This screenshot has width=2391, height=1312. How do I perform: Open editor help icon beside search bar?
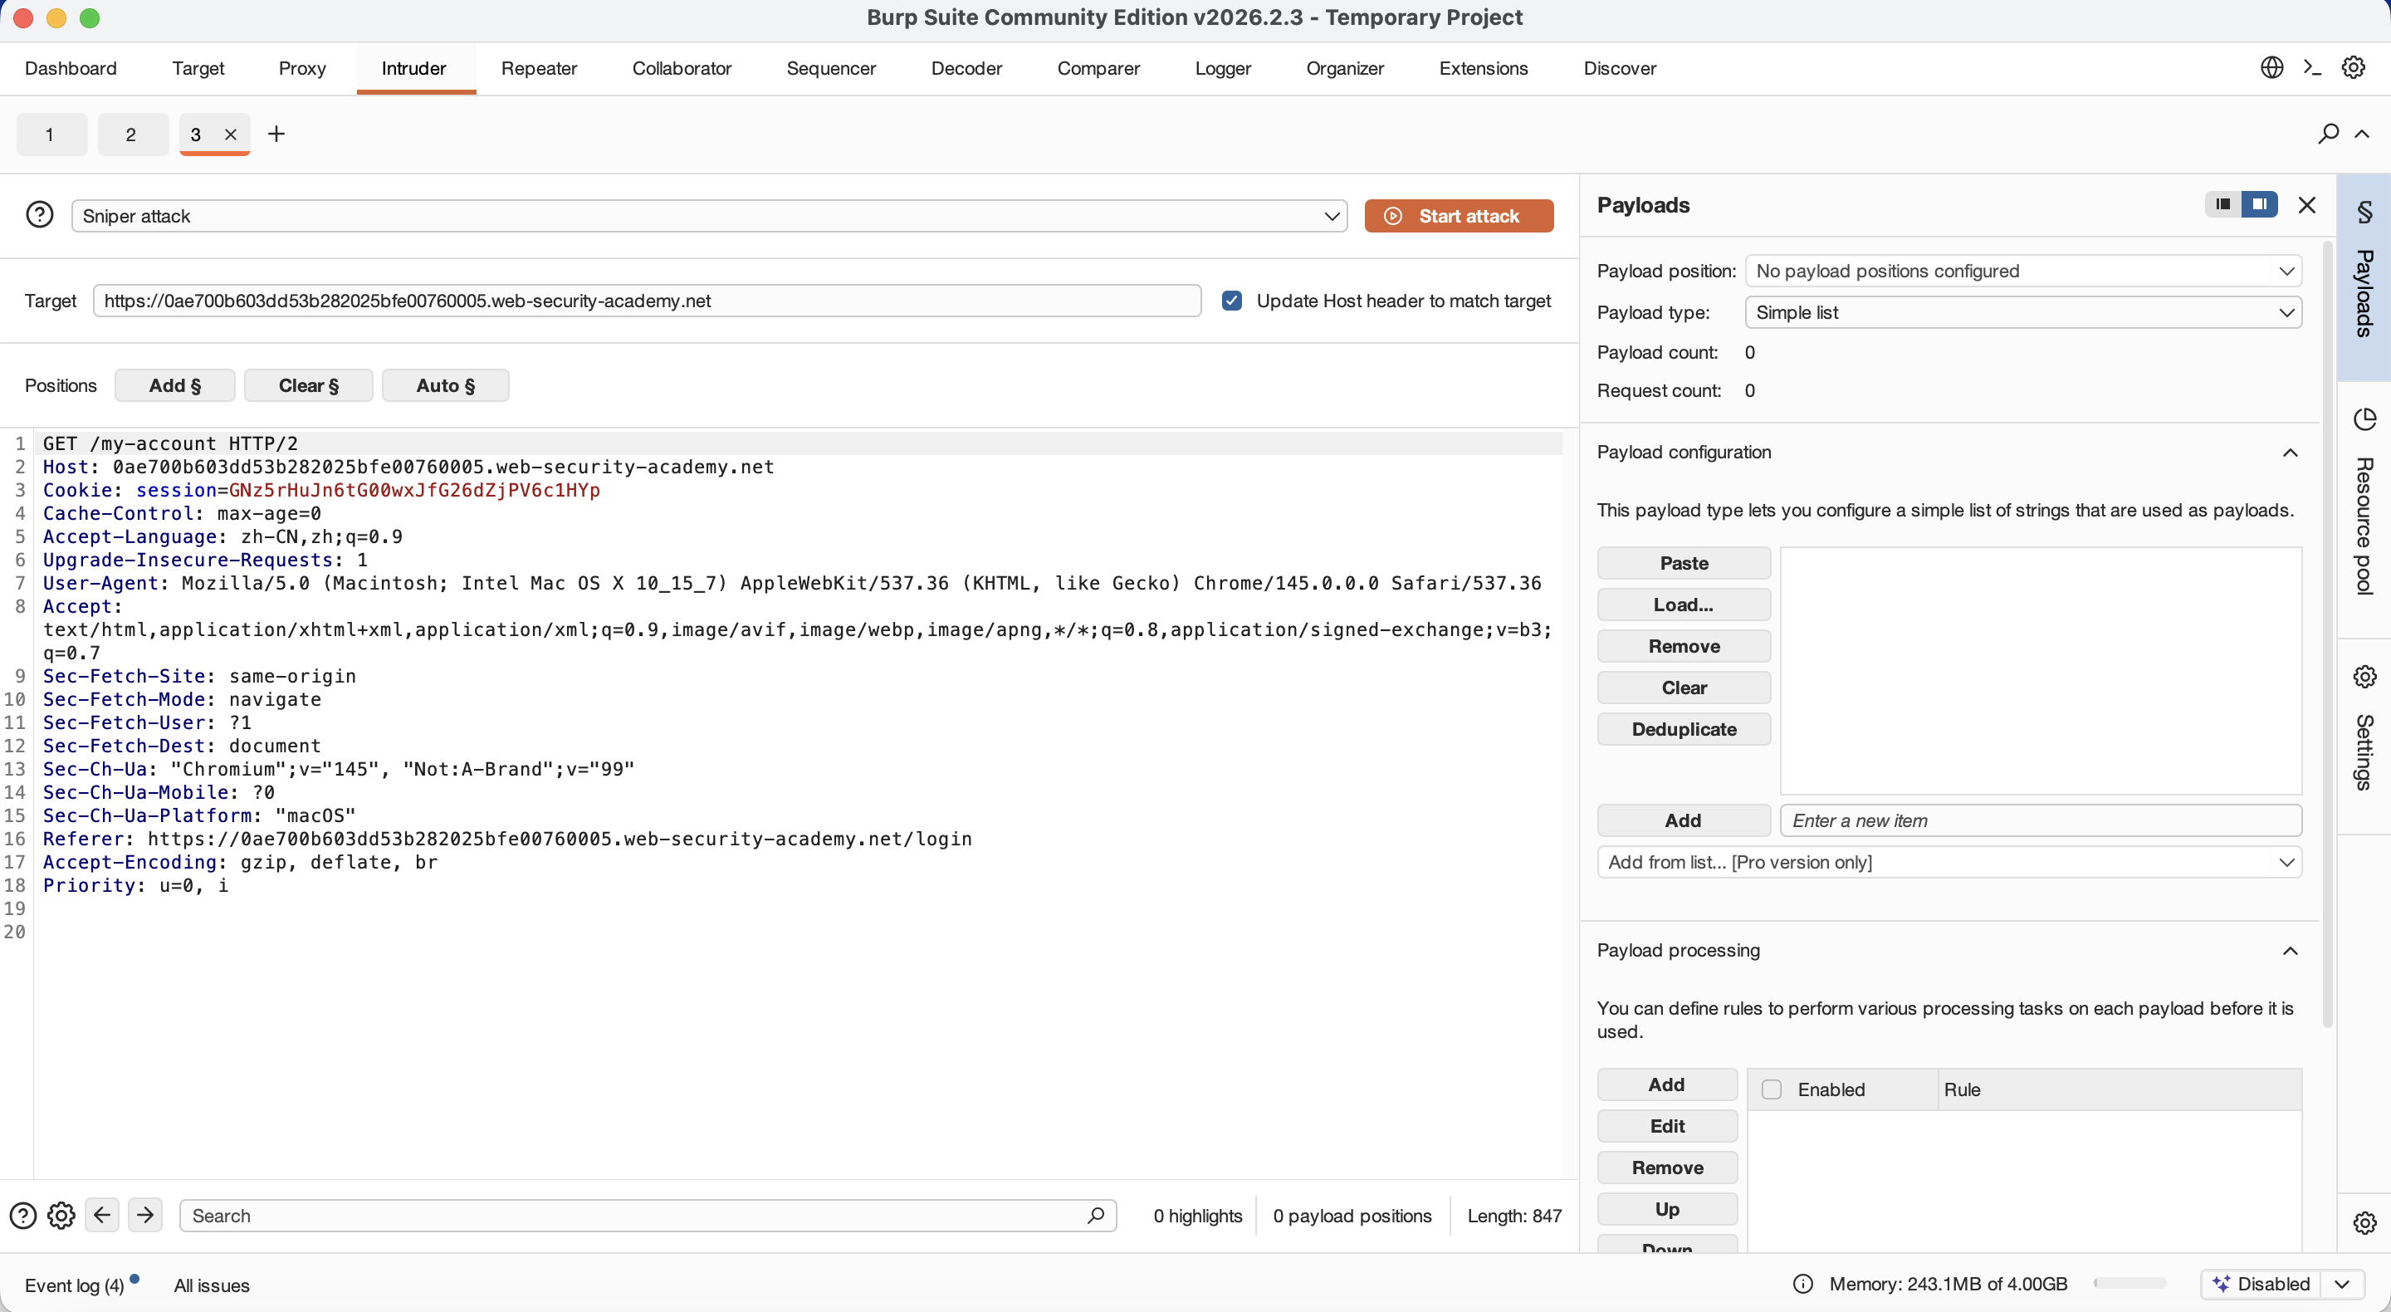22,1216
